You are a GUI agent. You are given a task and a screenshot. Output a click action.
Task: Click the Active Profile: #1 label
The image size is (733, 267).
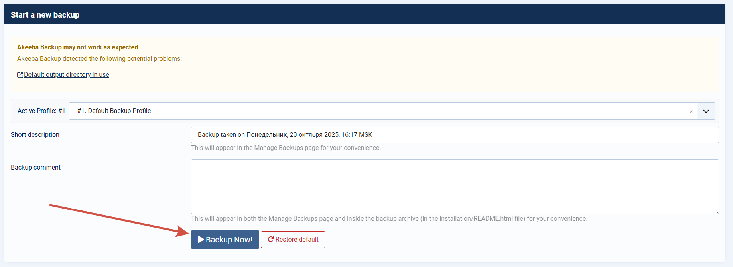(41, 111)
